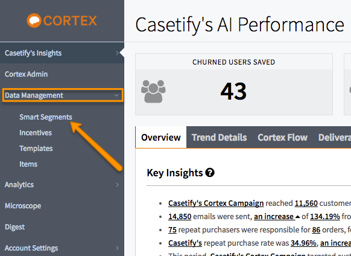Screen dimensions: 351x256
Task: Click the 75 repeat purchasers link
Action: pos(172,230)
